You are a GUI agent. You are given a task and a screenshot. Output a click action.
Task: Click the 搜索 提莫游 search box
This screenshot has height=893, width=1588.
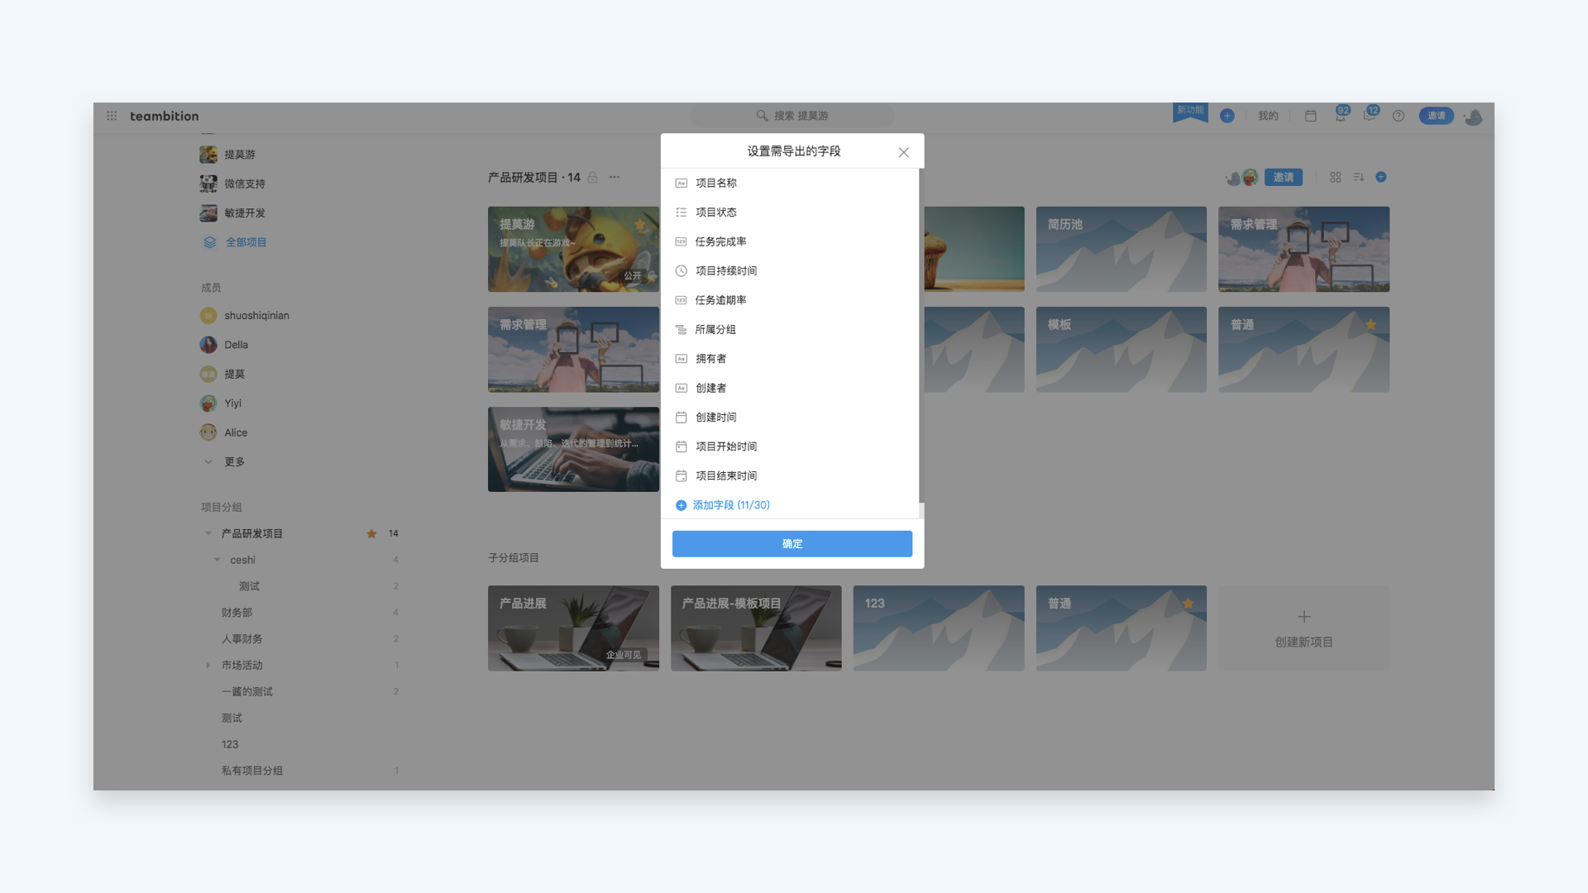[792, 116]
